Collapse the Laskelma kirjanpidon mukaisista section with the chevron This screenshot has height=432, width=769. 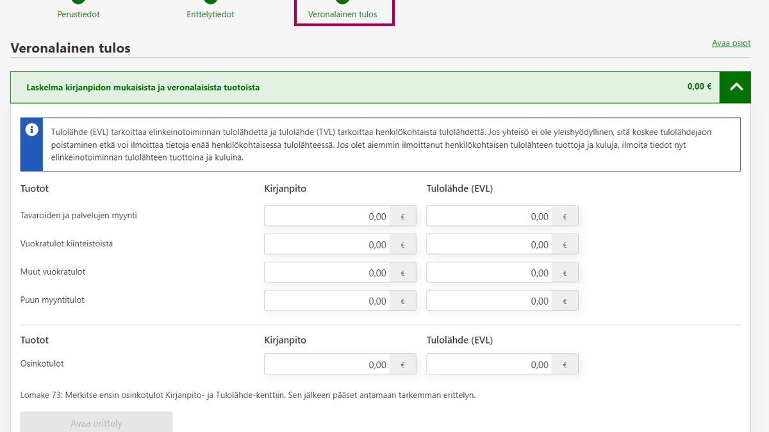[x=736, y=87]
